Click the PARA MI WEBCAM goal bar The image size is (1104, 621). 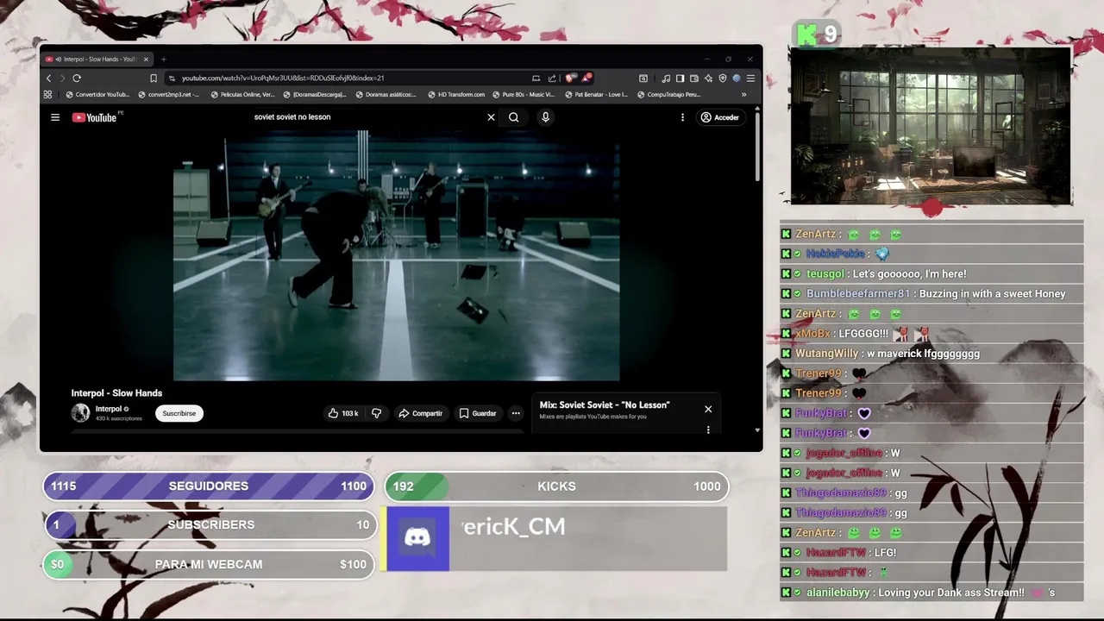pyautogui.click(x=209, y=564)
